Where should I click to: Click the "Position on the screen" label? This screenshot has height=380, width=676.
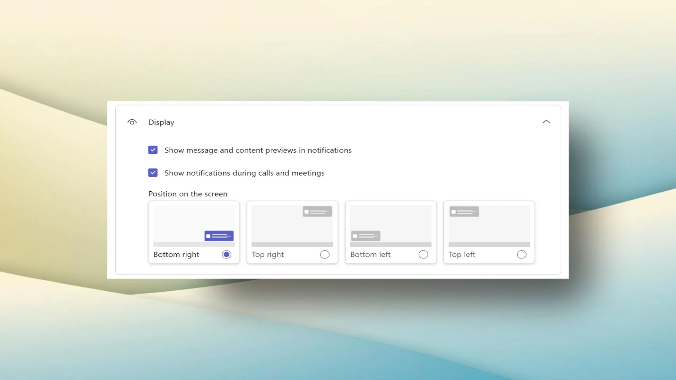(188, 194)
